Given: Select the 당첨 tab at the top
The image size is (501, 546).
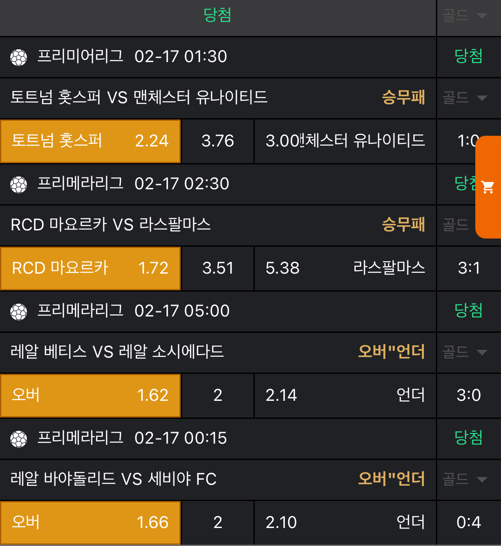Looking at the screenshot, I should point(218,15).
